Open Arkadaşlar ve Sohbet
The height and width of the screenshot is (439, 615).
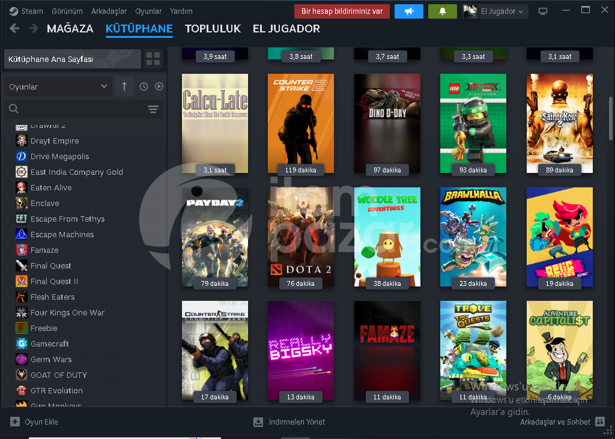coord(555,422)
